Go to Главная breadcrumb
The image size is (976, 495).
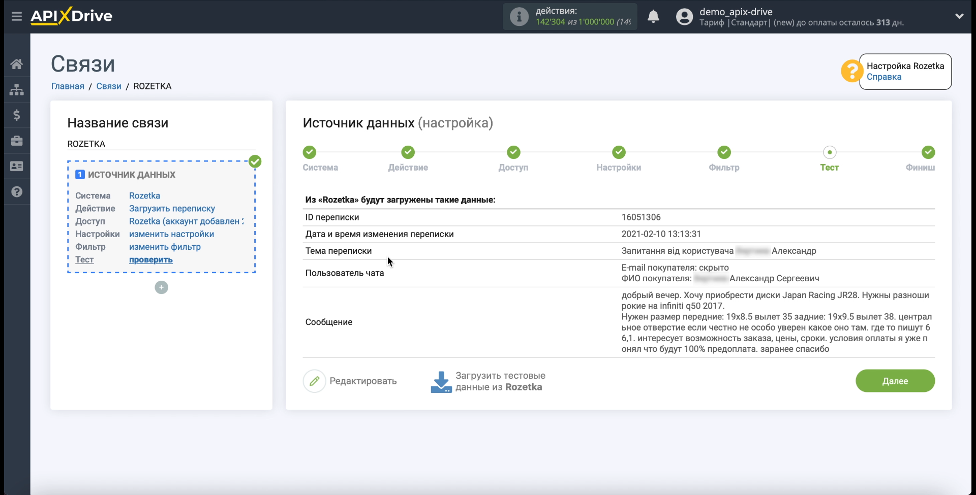pyautogui.click(x=68, y=86)
